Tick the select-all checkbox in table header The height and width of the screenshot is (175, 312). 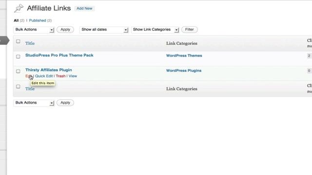click(18, 41)
